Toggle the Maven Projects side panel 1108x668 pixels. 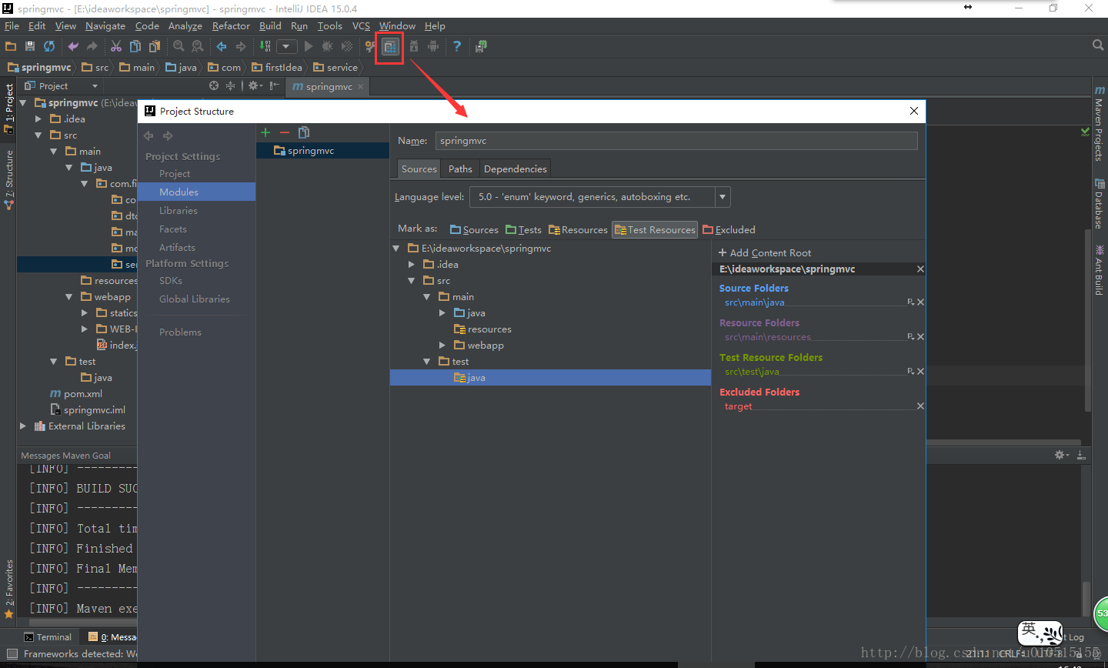(1100, 123)
